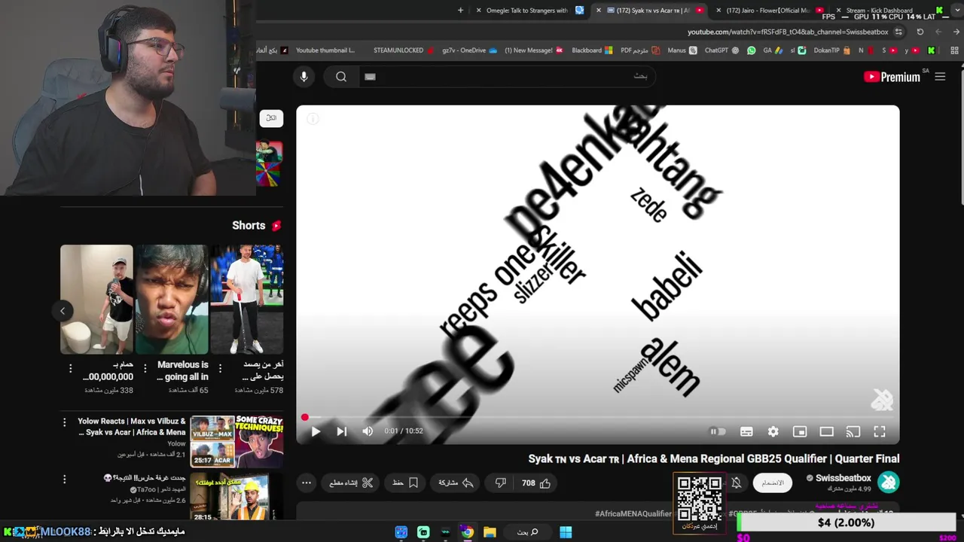Mute the video volume speaker icon
964x542 pixels.
point(368,431)
